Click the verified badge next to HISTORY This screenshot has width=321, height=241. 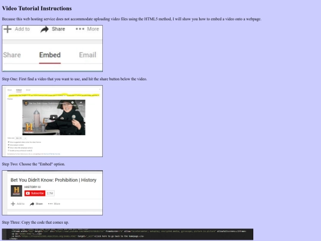[x=39, y=187]
